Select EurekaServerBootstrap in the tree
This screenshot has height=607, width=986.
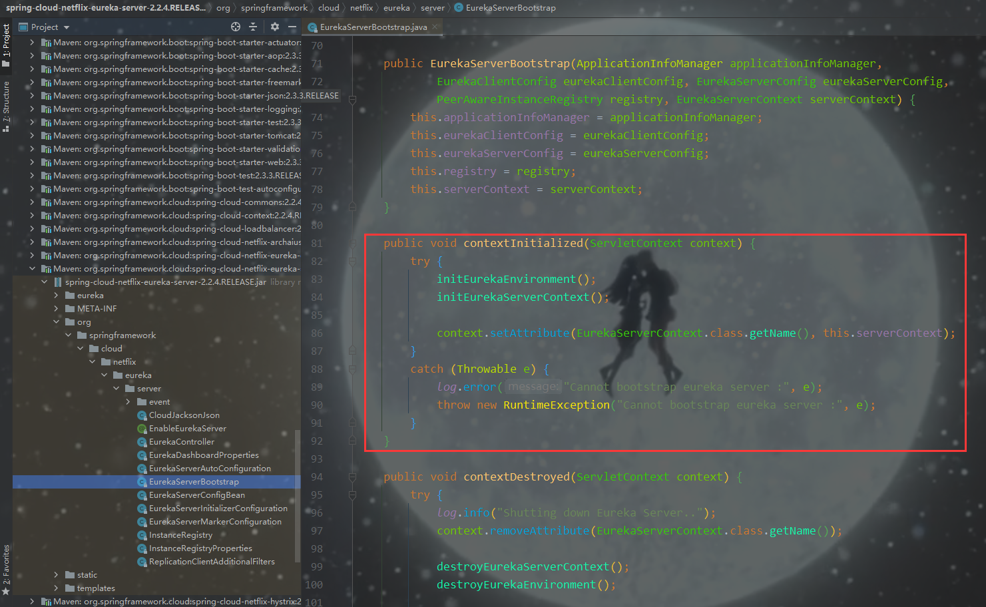click(x=194, y=482)
